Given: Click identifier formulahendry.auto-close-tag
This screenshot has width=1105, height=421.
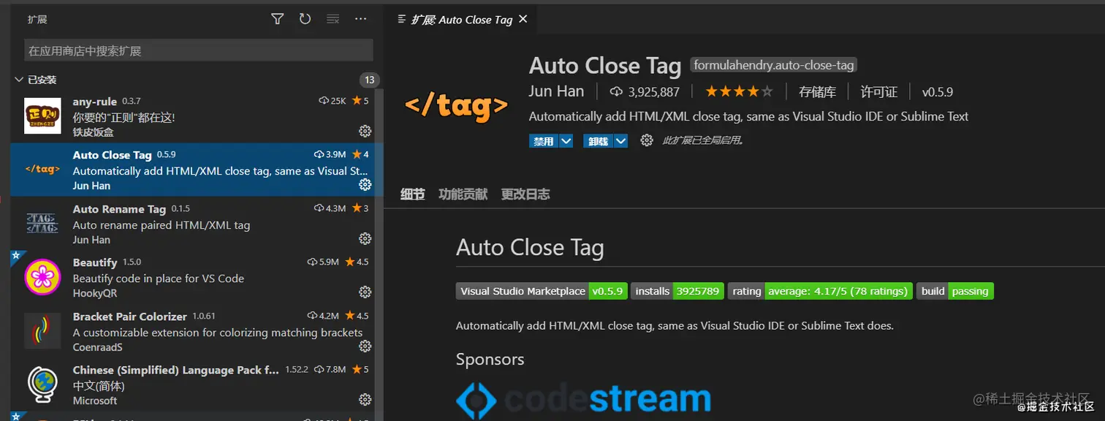Looking at the screenshot, I should coord(774,65).
